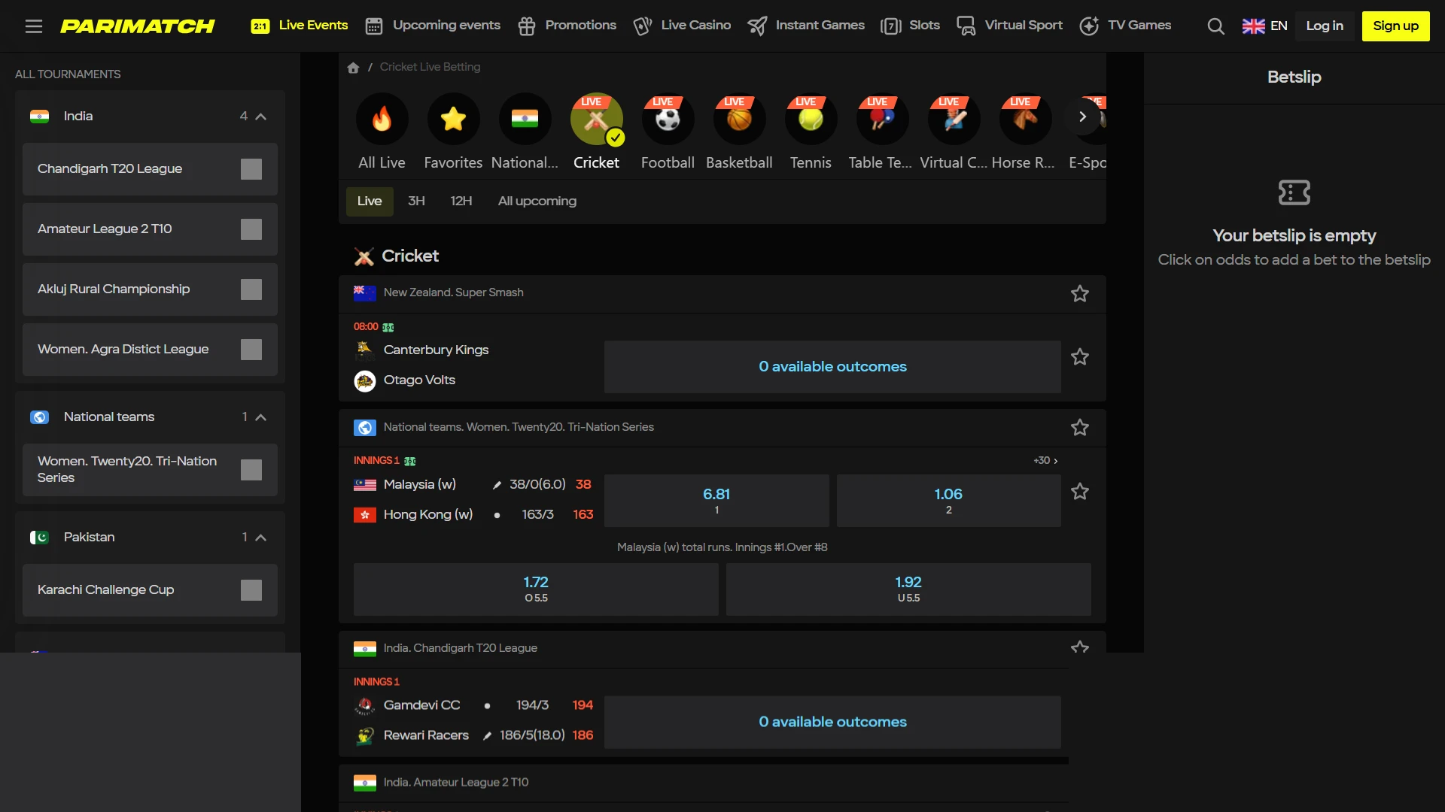Image resolution: width=1445 pixels, height=812 pixels.
Task: Check the Chandigarh T20 League checkbox
Action: pyautogui.click(x=251, y=169)
